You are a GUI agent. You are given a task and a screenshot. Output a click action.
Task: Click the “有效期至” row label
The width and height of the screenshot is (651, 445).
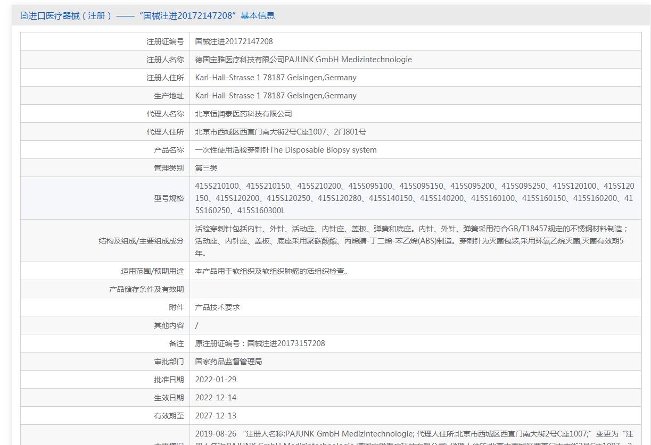pos(169,416)
